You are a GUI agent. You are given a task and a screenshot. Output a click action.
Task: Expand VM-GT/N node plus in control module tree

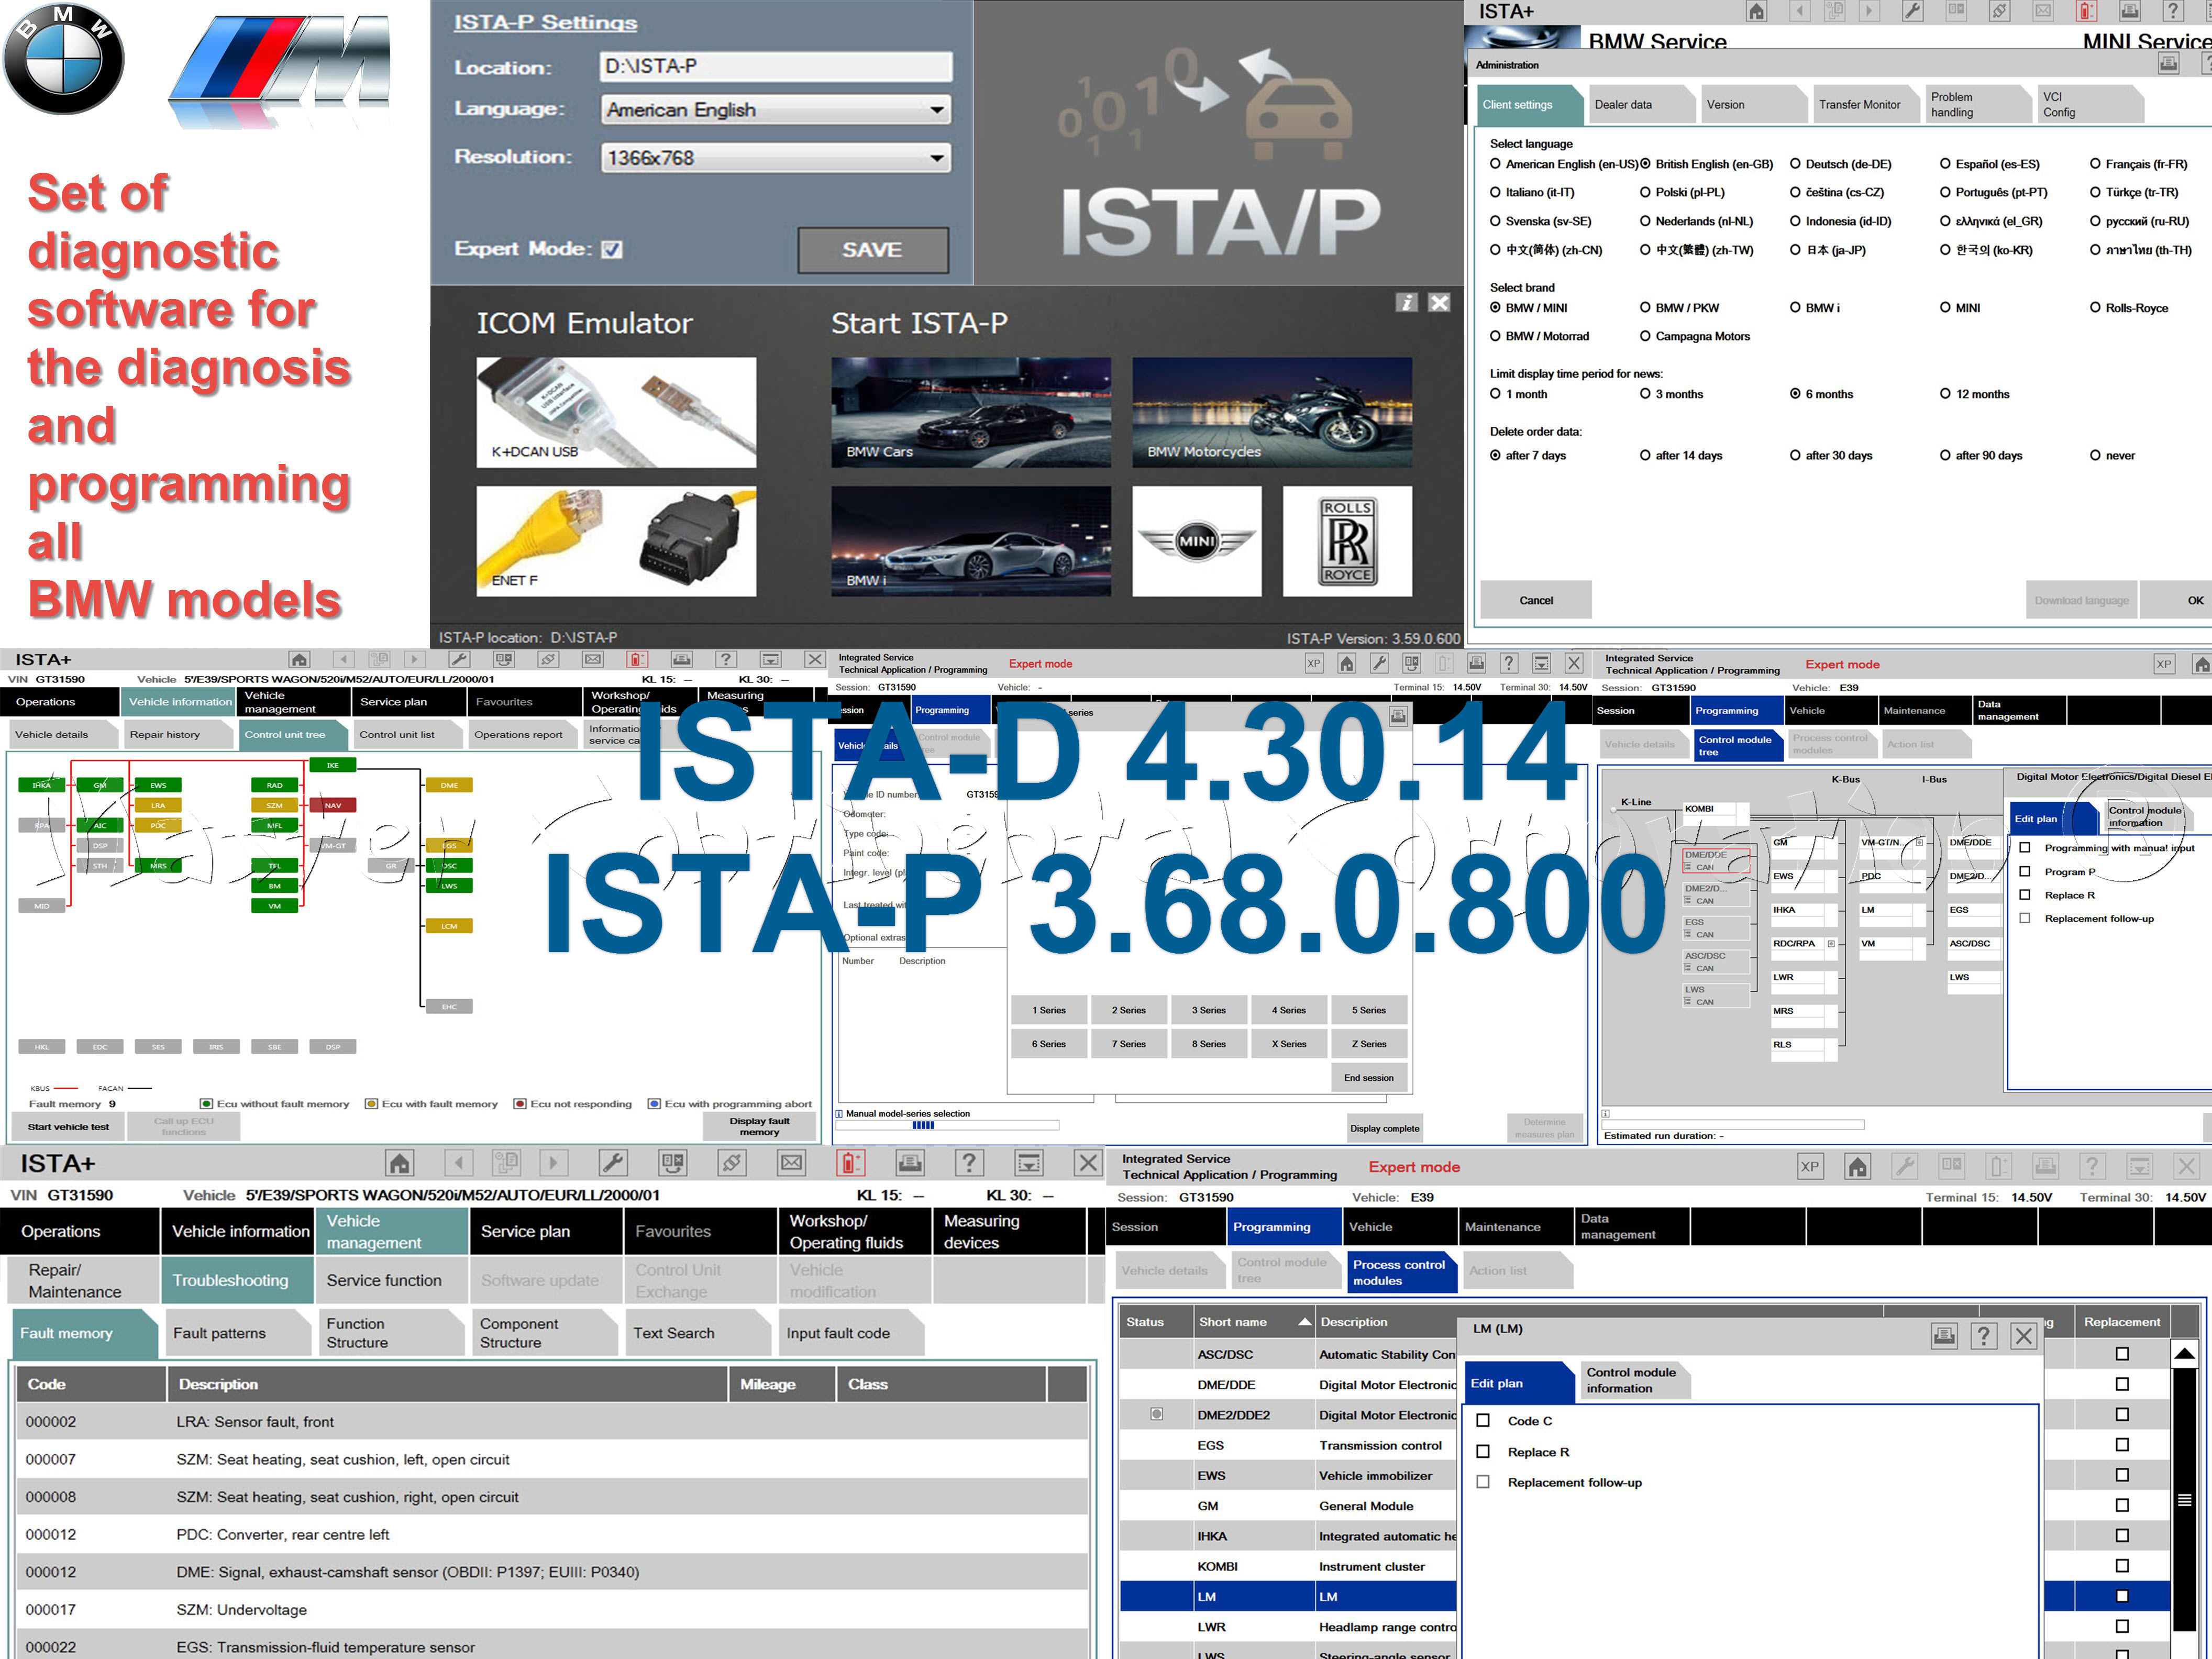click(1919, 842)
